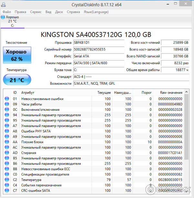Click the Плохие блоки attribute name
Screen dimensions: 194x198
[x=32, y=142]
